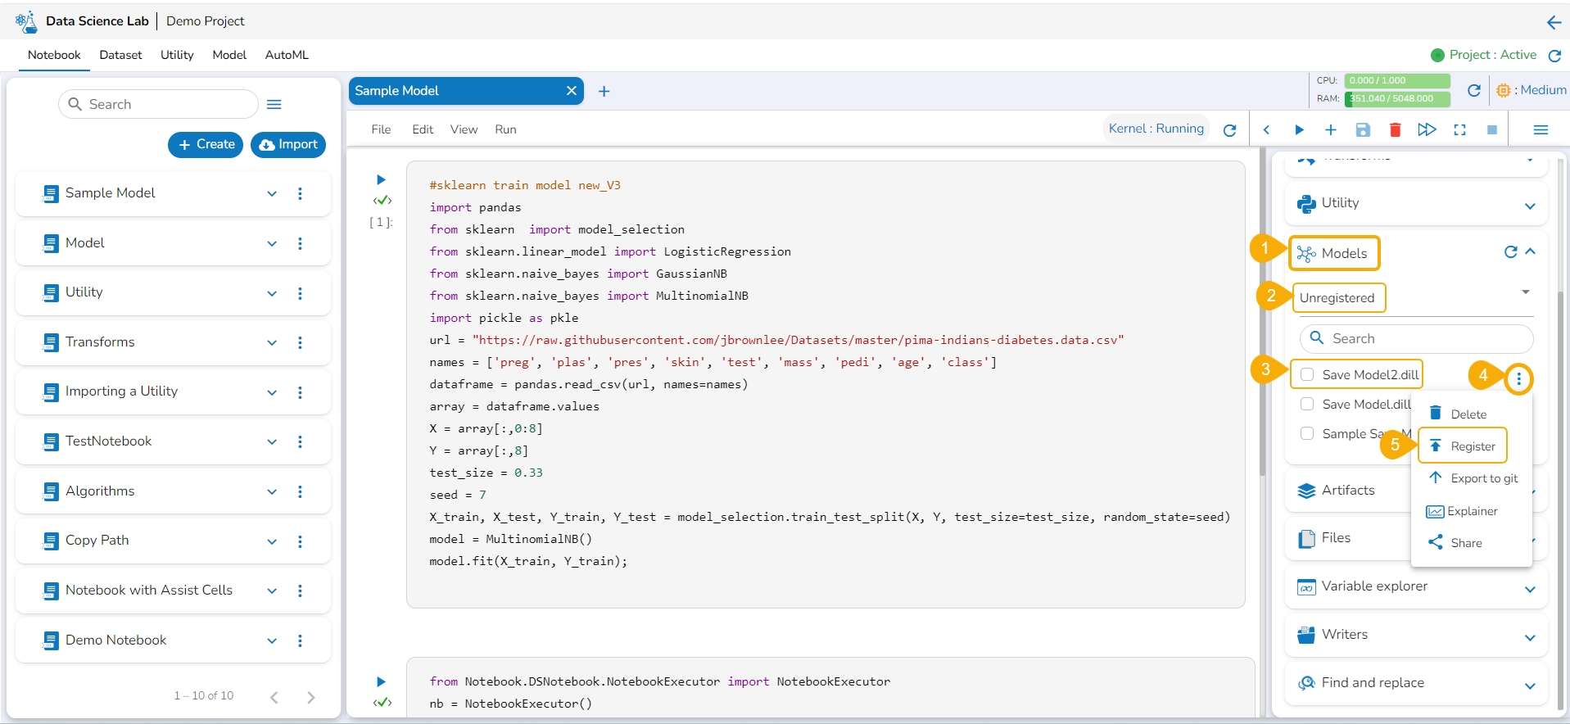Restart the kernel with refresh icon
1570x724 pixels.
point(1229,130)
